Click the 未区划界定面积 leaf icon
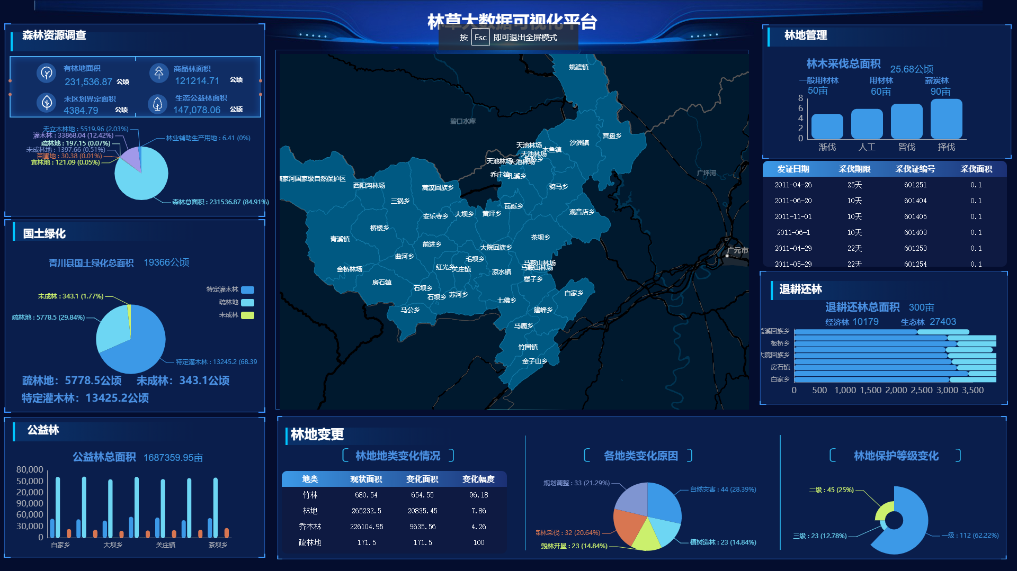 point(47,102)
